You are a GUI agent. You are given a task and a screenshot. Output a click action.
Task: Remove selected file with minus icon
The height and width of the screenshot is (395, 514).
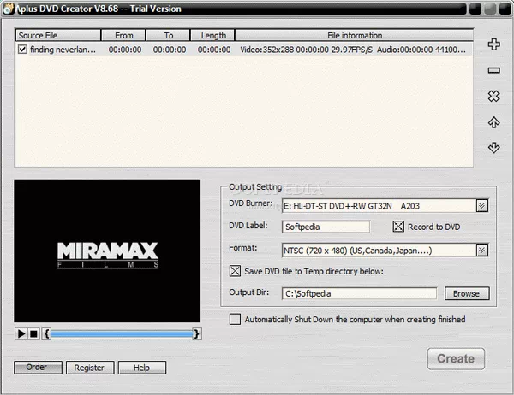(493, 70)
